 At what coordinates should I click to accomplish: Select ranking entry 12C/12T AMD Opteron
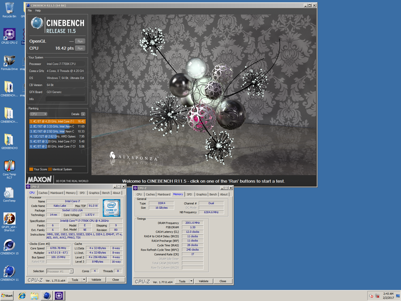[x=57, y=136]
